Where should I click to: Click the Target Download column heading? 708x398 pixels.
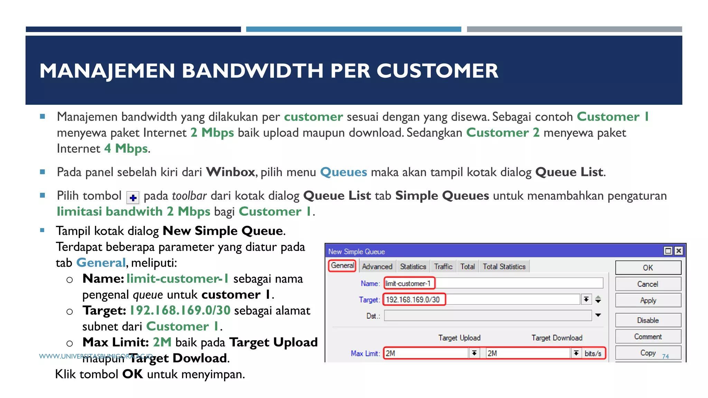tap(557, 338)
